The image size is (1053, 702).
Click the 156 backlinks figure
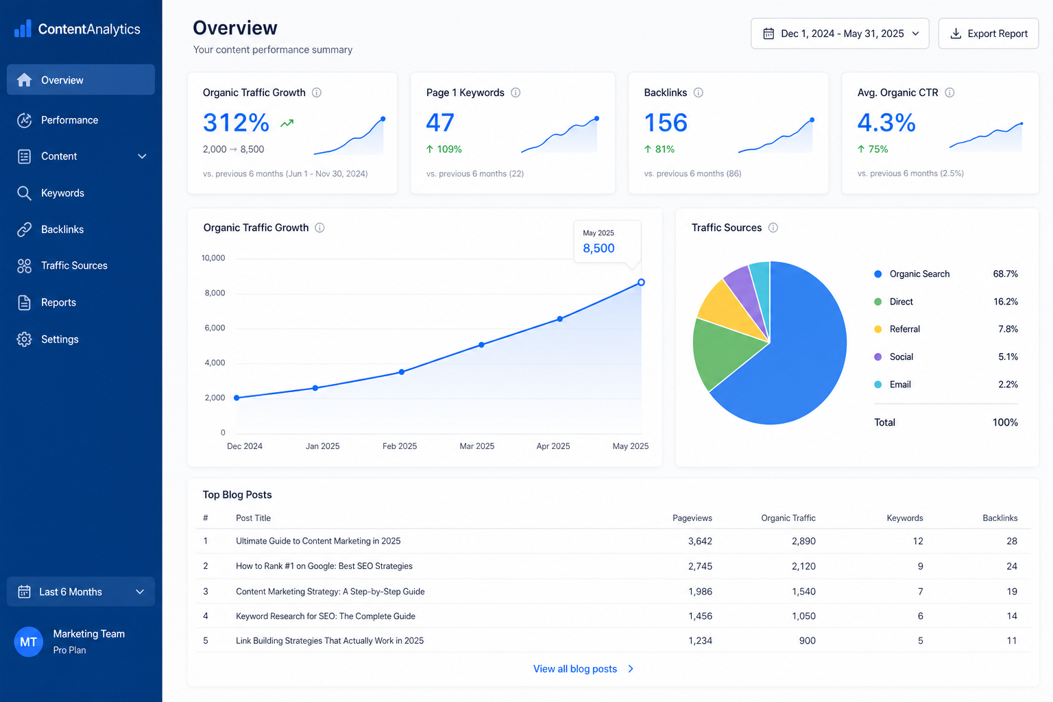point(666,123)
